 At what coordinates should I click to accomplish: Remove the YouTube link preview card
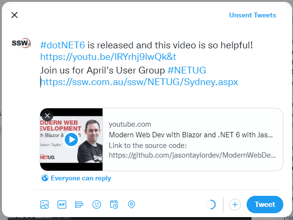tap(47, 116)
